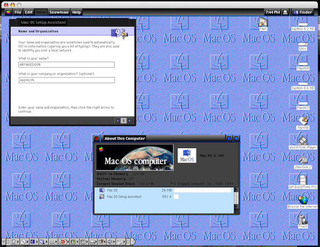Open the Snowman menu
The width and height of the screenshot is (320, 247).
[59, 12]
